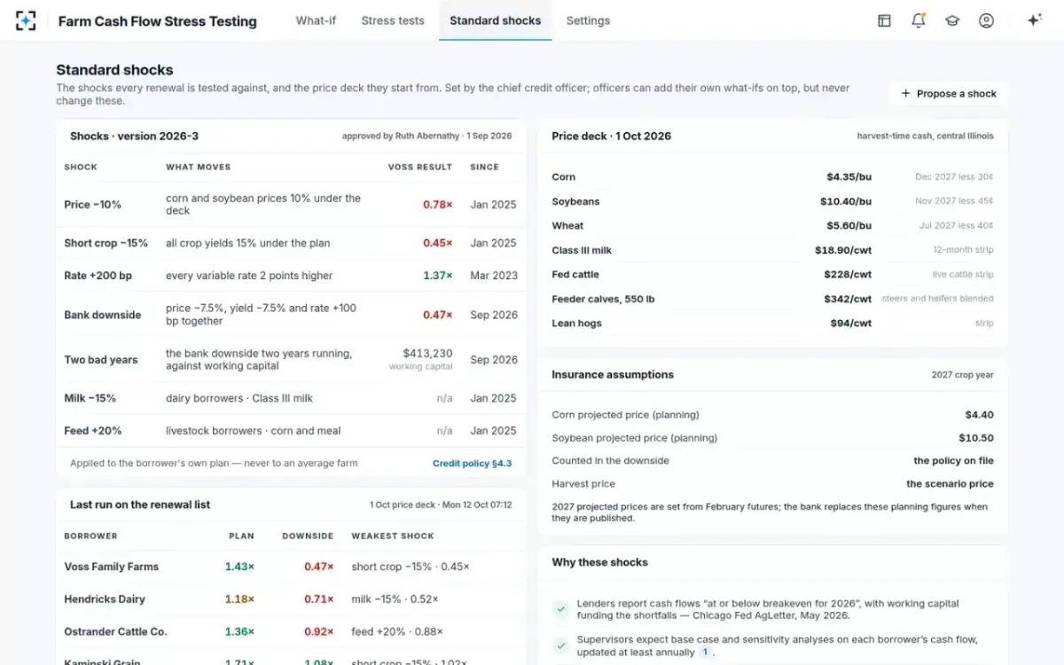Open footnote 1 badge after 'annually'

(x=706, y=652)
